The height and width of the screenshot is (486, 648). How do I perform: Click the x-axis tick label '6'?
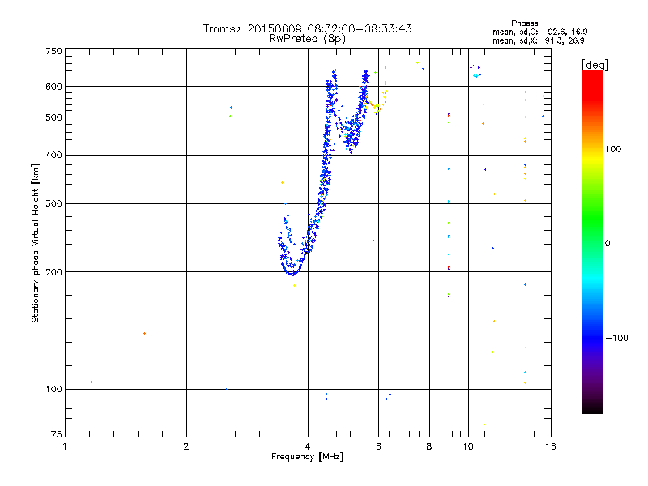[x=378, y=446]
